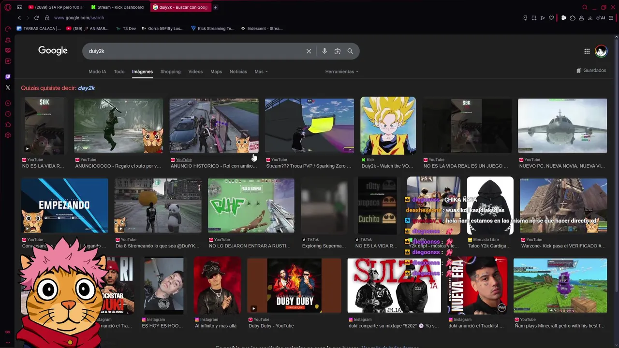Image resolution: width=619 pixels, height=348 pixels.
Task: Open the sidebar extensions cube icon
Action: [x=8, y=125]
